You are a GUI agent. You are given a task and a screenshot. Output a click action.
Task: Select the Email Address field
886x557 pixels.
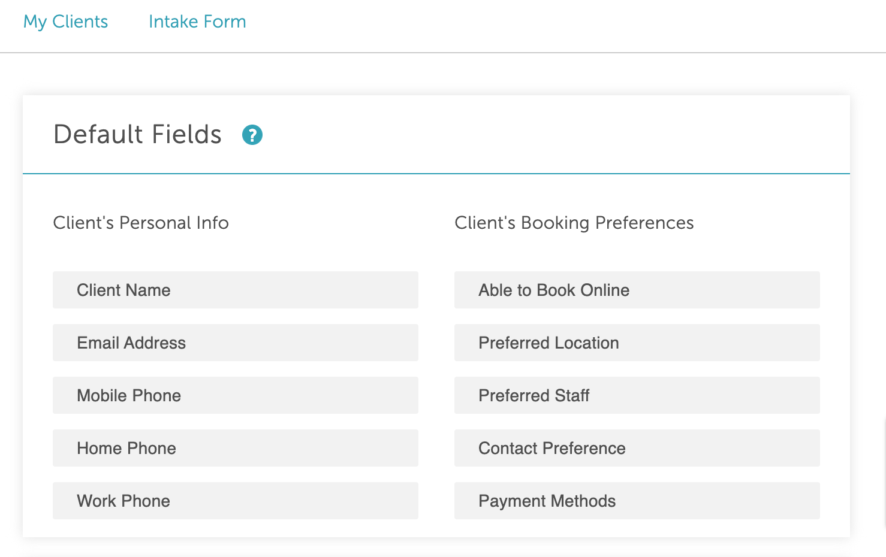tap(236, 343)
